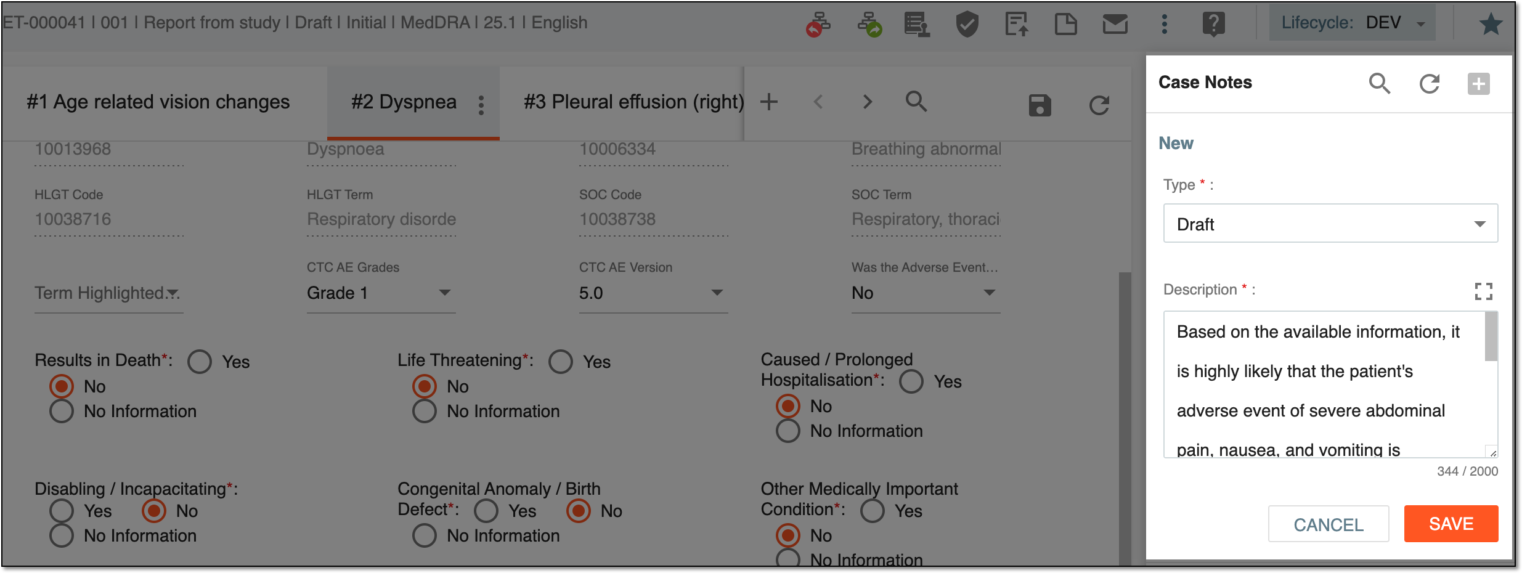Viewport: 1522px width, 573px height.
Task: Add a new case note plus icon
Action: click(x=1478, y=83)
